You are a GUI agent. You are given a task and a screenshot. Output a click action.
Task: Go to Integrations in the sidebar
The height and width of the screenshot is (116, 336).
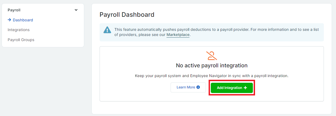[x=19, y=30]
